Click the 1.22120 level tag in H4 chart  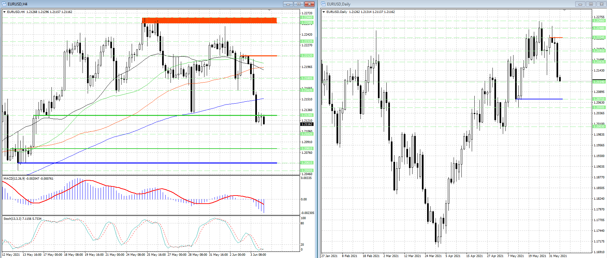pos(307,56)
